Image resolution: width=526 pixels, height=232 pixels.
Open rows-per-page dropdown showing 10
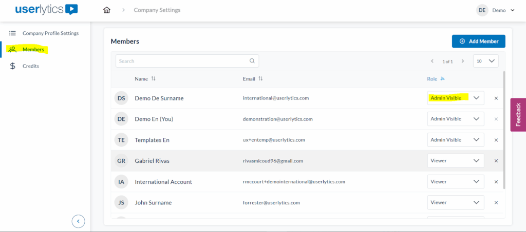[x=485, y=61]
